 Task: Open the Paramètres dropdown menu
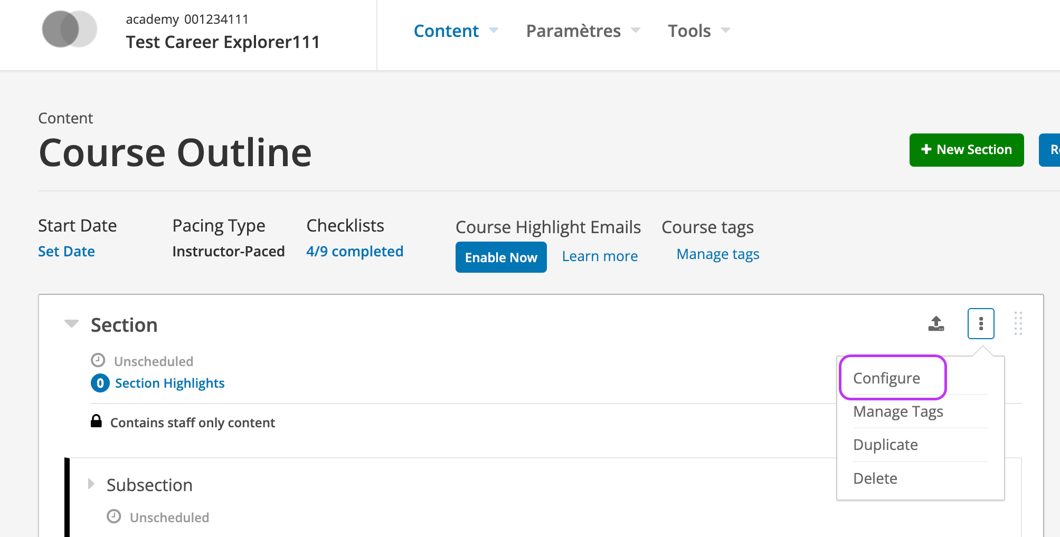tap(583, 31)
